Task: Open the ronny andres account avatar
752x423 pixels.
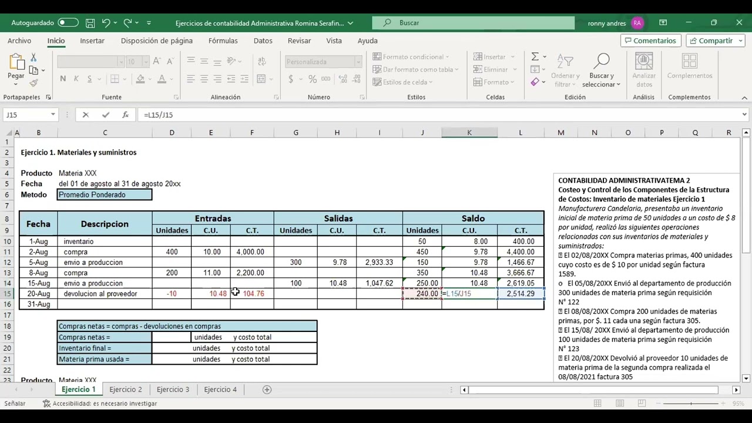Action: 637,23
